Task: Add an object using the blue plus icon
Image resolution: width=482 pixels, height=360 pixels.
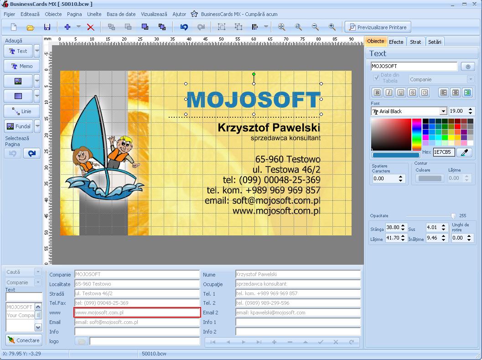Action: [67, 27]
